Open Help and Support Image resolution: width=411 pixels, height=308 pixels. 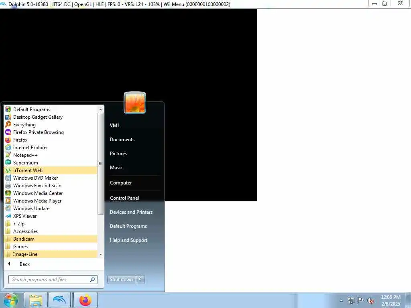pos(128,240)
